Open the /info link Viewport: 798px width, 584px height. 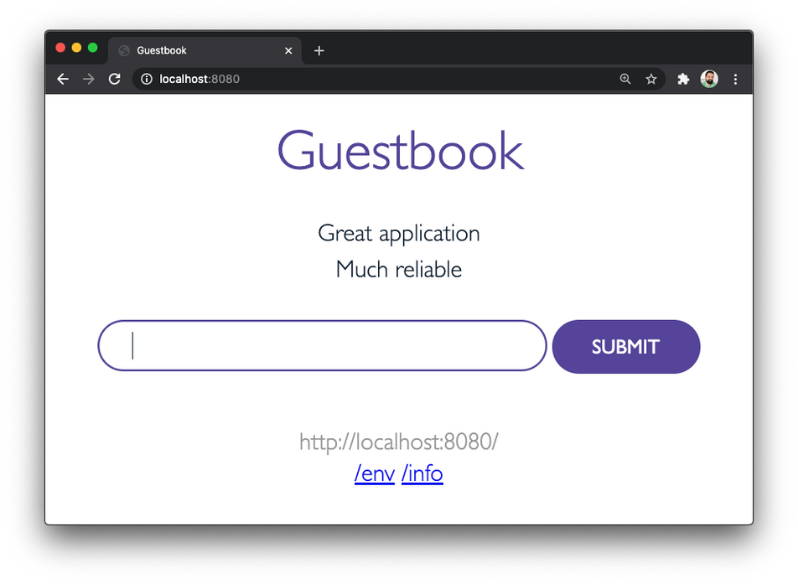(x=422, y=473)
